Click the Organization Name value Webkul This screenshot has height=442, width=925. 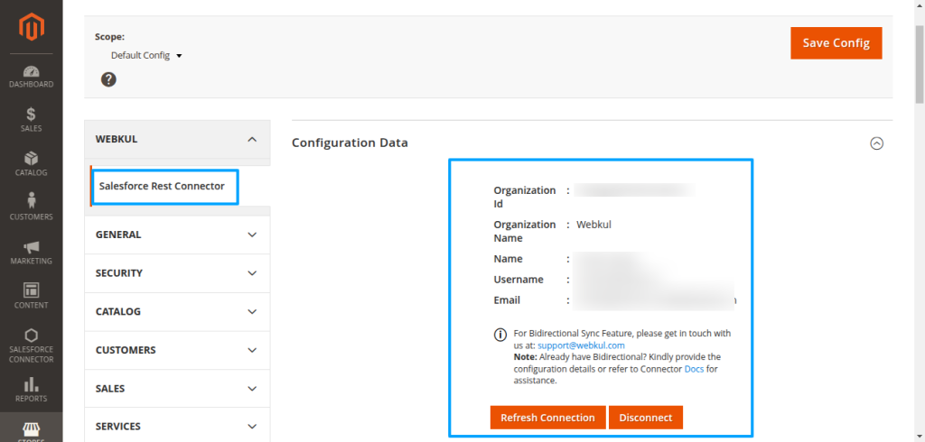pos(593,225)
